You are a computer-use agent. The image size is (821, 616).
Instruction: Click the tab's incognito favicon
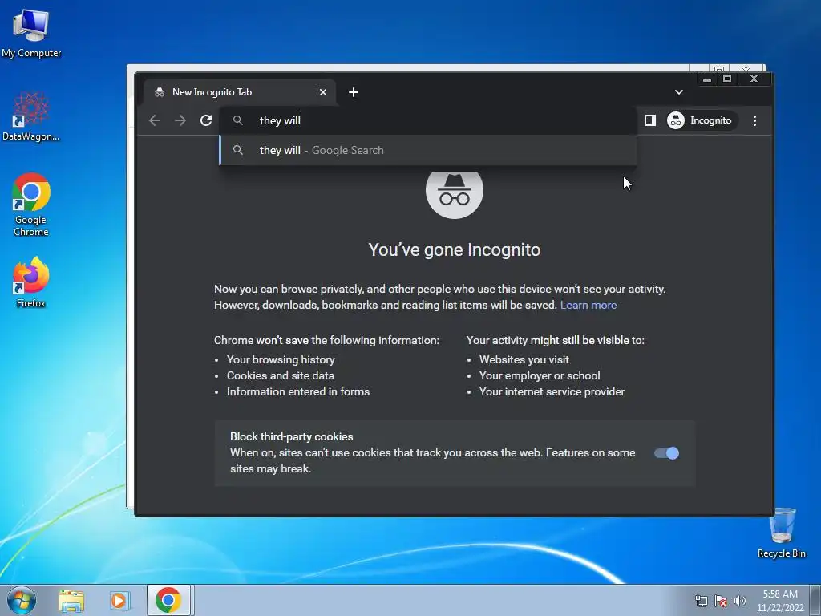(160, 92)
